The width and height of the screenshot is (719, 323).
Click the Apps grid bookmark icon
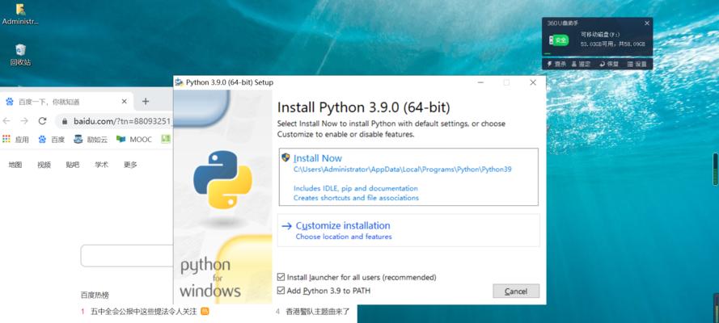(7, 139)
